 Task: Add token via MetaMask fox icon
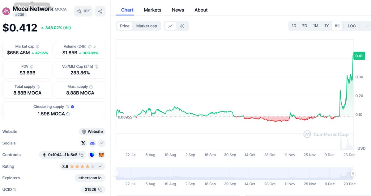coord(101,155)
